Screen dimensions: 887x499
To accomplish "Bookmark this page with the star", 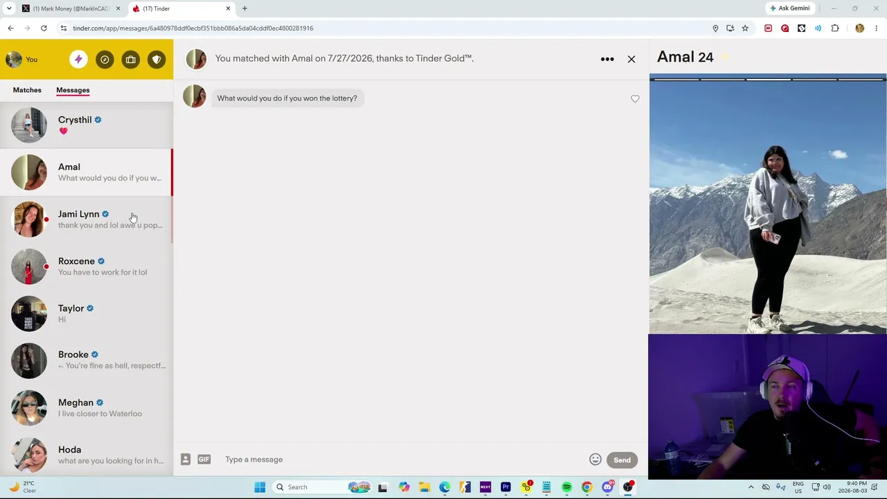I will click(745, 28).
